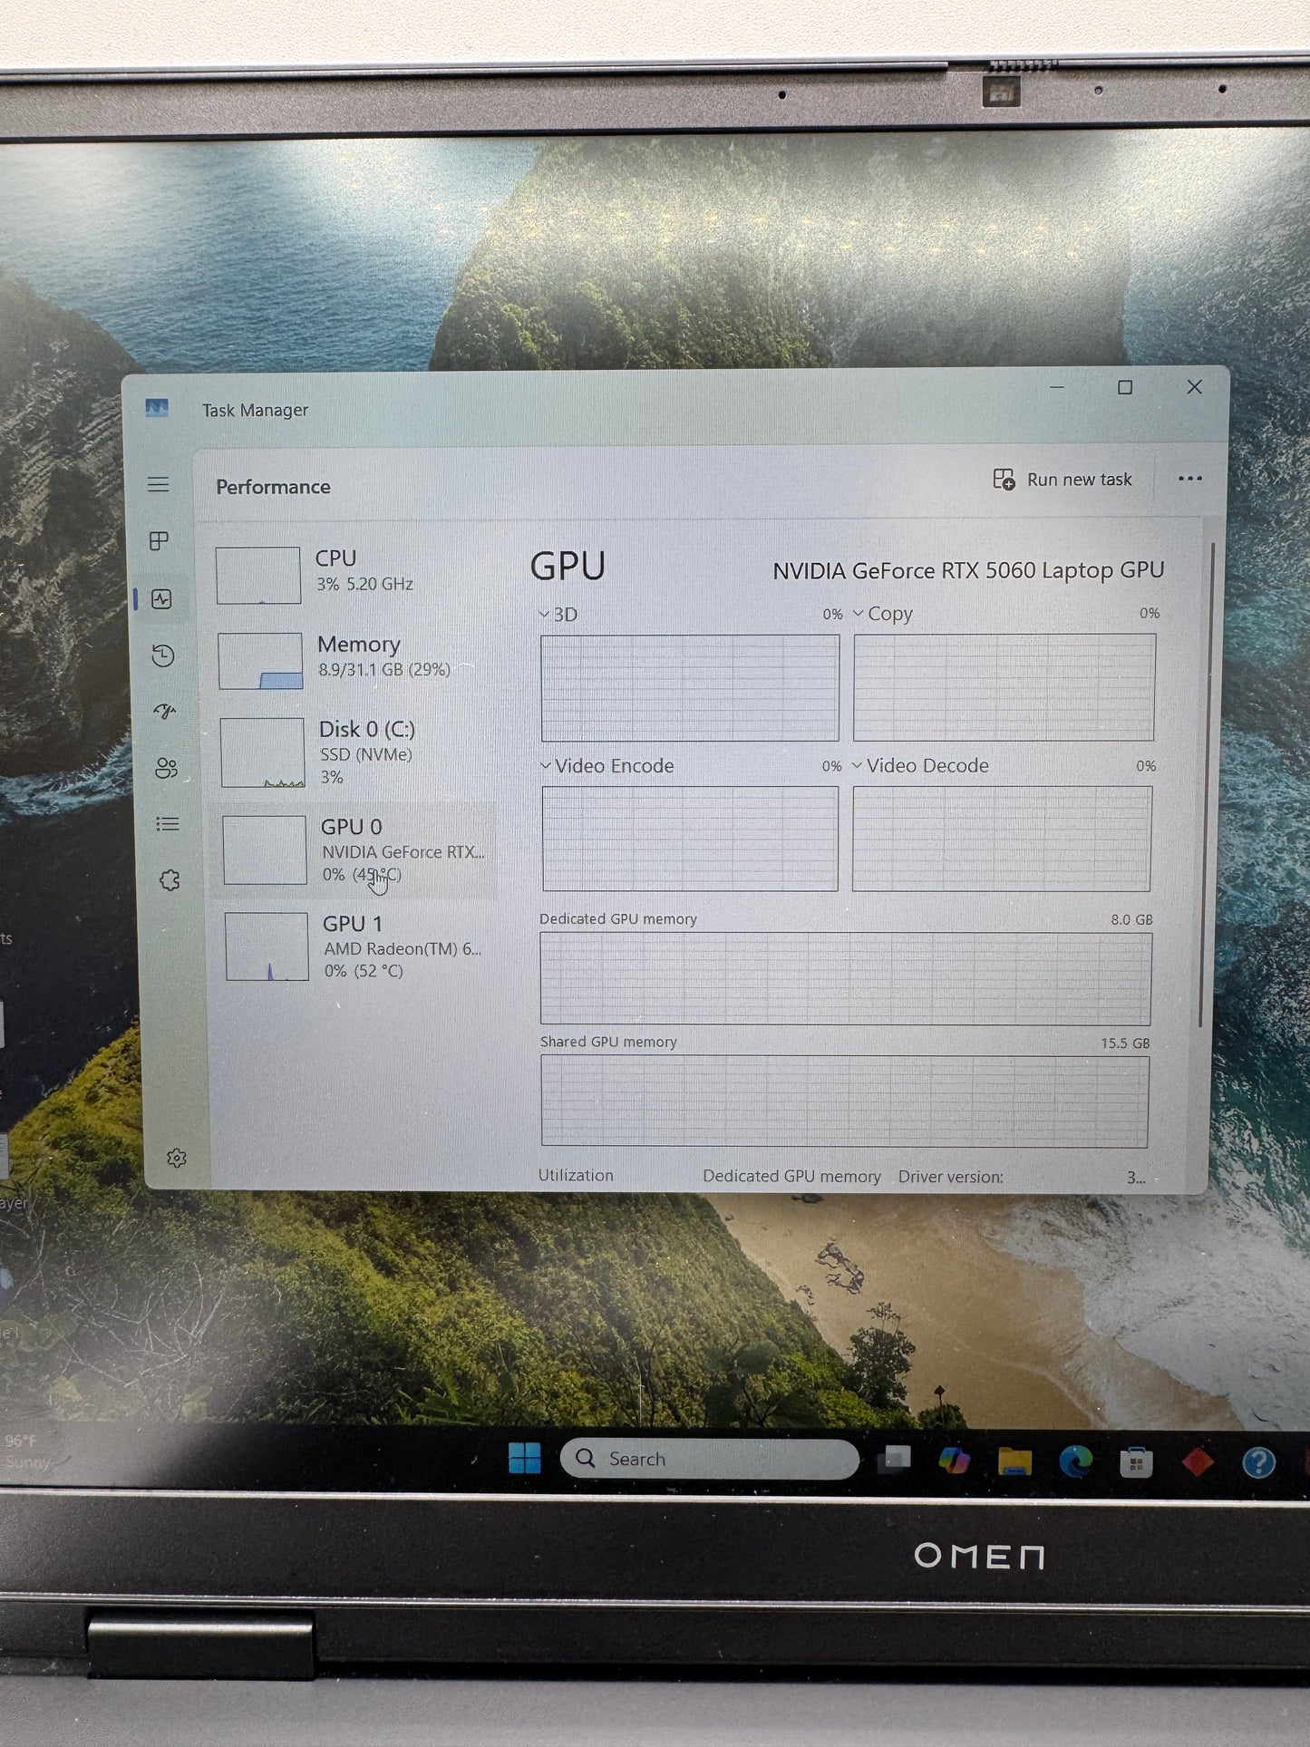Open Copilot from the taskbar

click(954, 1461)
